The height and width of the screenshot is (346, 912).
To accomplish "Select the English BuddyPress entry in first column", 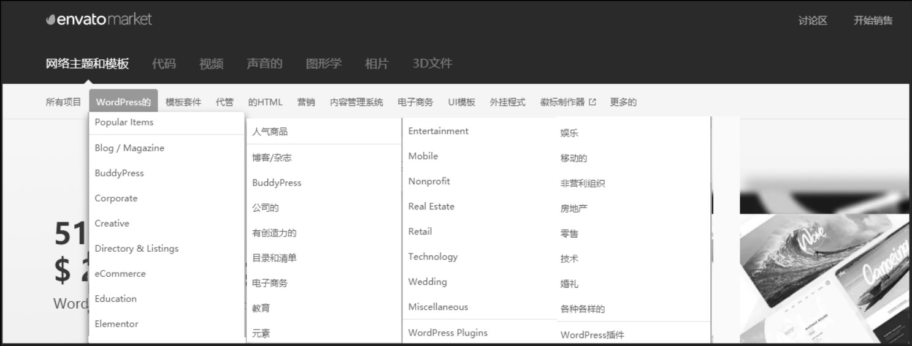I will (x=119, y=173).
